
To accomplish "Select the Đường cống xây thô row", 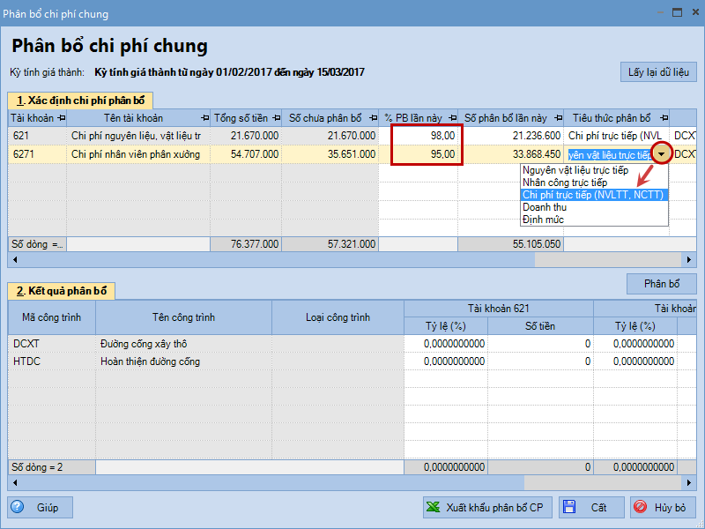I will [144, 344].
